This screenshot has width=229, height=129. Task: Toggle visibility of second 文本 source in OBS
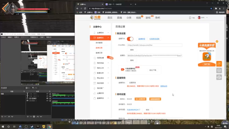pos(47,96)
